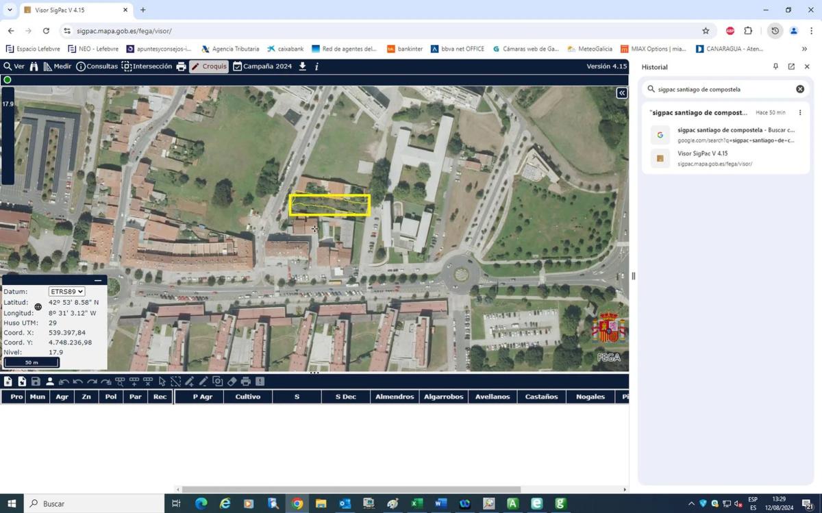Minimize the coordinates info panel
Screen dimensions: 822x513
[x=98, y=280]
